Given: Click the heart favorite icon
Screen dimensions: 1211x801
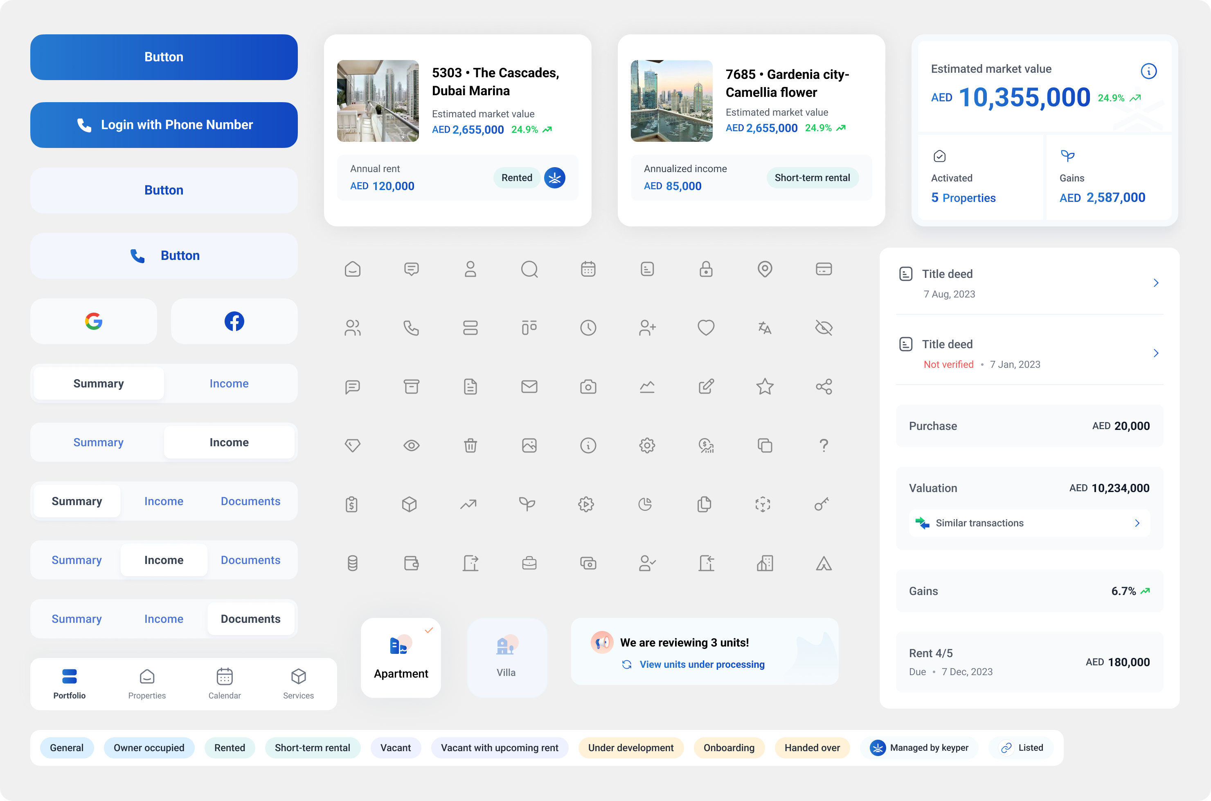Looking at the screenshot, I should pos(706,327).
